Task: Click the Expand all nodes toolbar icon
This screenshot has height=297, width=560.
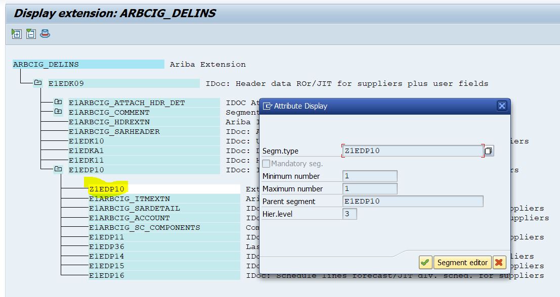Action: click(x=16, y=34)
